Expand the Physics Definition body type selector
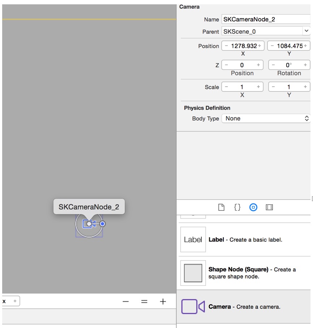 pyautogui.click(x=306, y=118)
